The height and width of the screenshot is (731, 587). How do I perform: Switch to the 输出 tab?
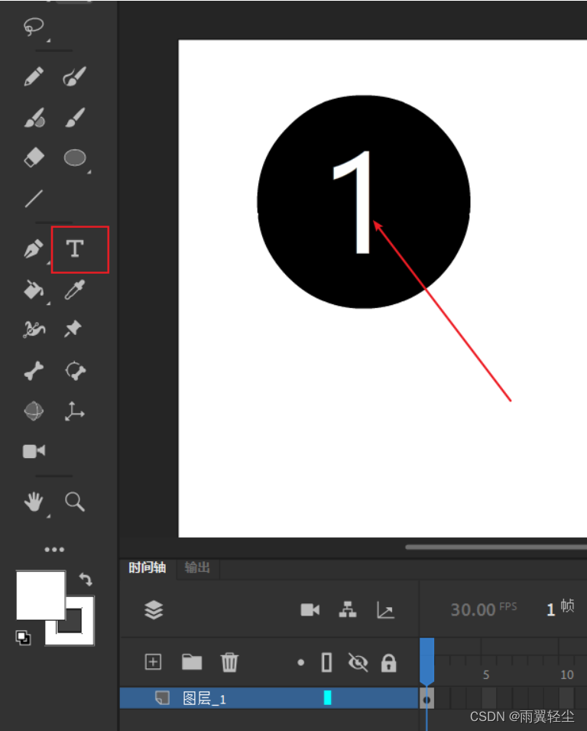197,567
